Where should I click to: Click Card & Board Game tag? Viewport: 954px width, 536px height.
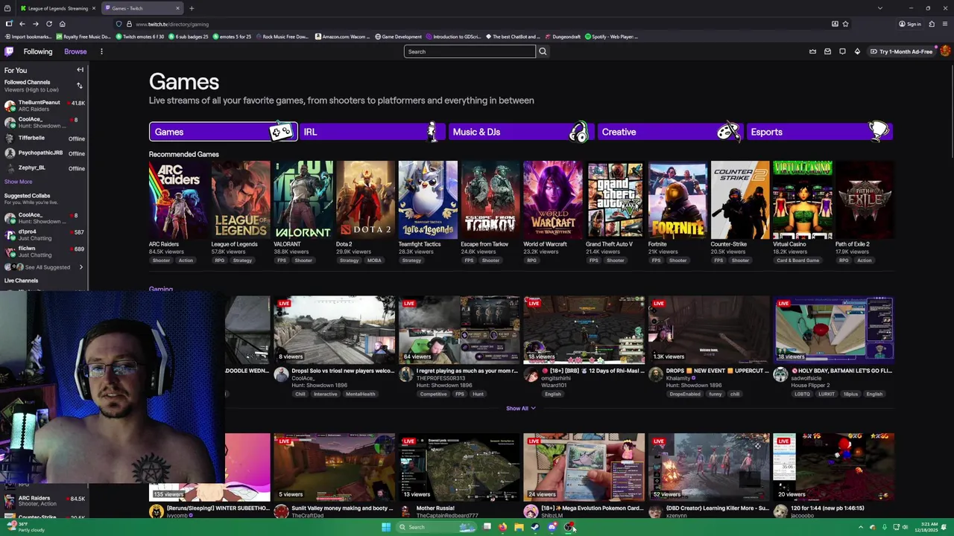pos(797,261)
